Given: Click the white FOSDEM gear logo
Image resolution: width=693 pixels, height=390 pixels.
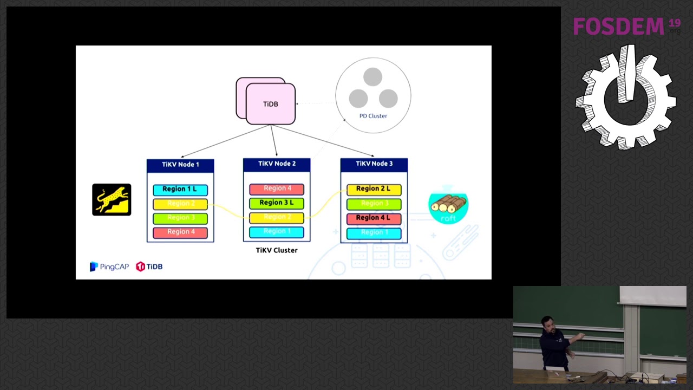Looking at the screenshot, I should 625,97.
